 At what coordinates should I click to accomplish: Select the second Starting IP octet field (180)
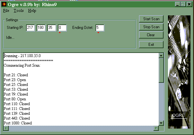point(41,28)
